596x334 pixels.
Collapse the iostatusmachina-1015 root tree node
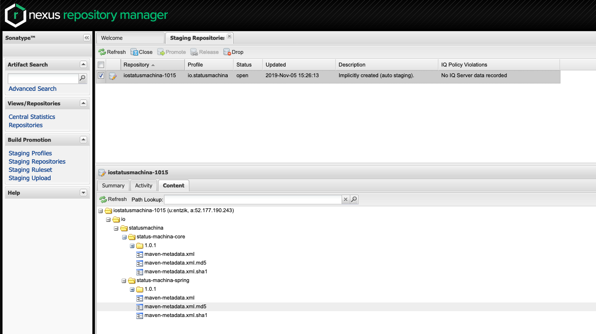click(101, 211)
